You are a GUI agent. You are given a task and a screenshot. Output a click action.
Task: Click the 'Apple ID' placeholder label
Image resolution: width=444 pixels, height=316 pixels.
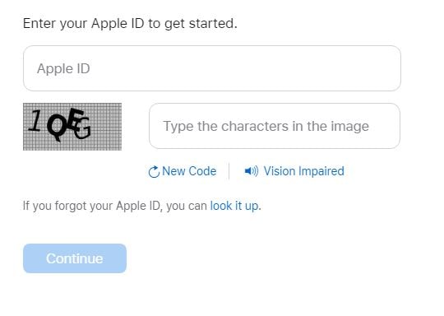pos(63,68)
